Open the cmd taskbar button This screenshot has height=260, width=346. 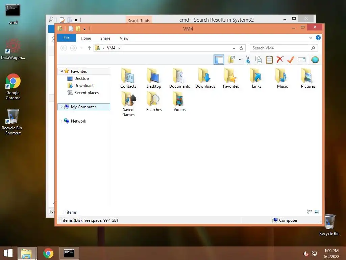click(x=69, y=253)
